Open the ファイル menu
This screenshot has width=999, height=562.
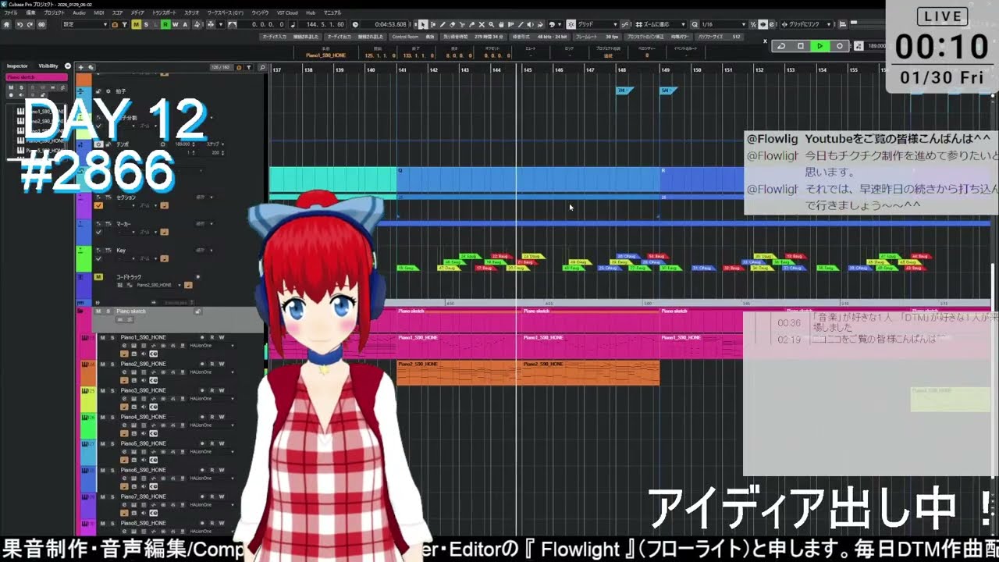tap(11, 12)
